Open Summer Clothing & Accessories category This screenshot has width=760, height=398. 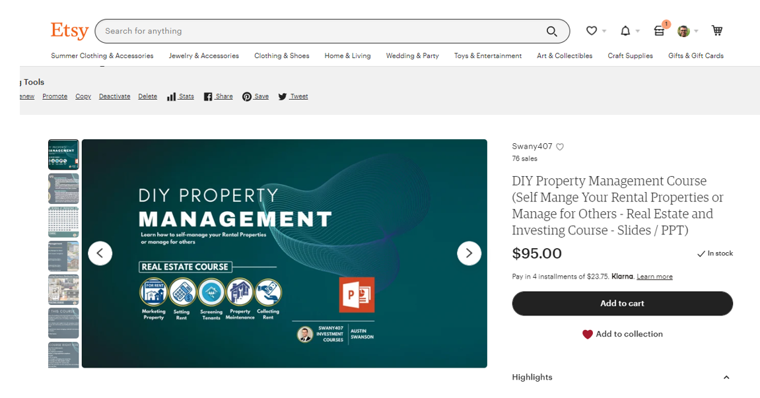(x=102, y=55)
